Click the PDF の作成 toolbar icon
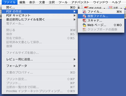 point(86,8)
